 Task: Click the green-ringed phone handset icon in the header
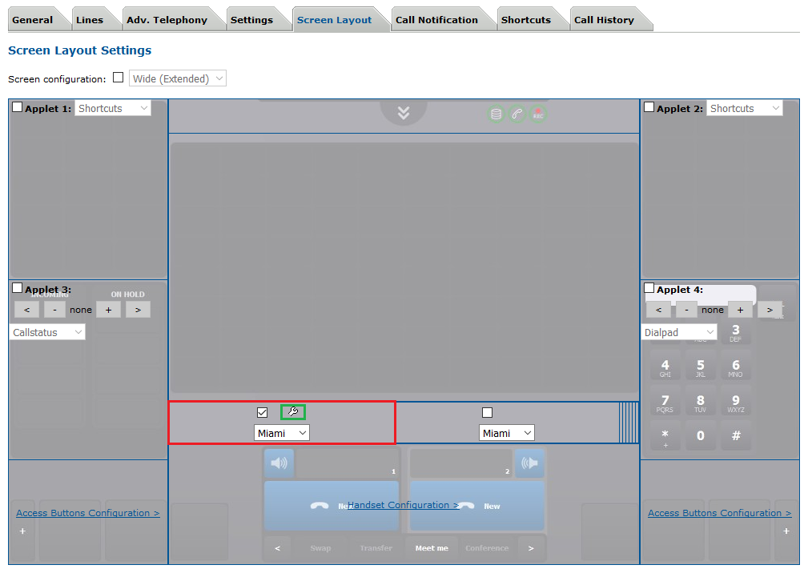[x=517, y=114]
